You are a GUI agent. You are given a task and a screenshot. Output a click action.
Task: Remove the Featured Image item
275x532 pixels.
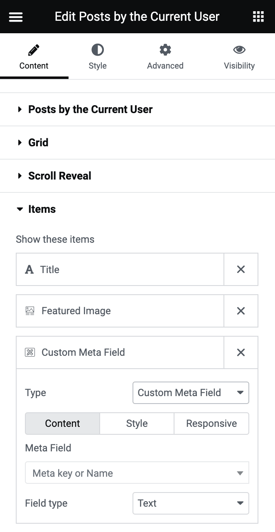point(241,311)
